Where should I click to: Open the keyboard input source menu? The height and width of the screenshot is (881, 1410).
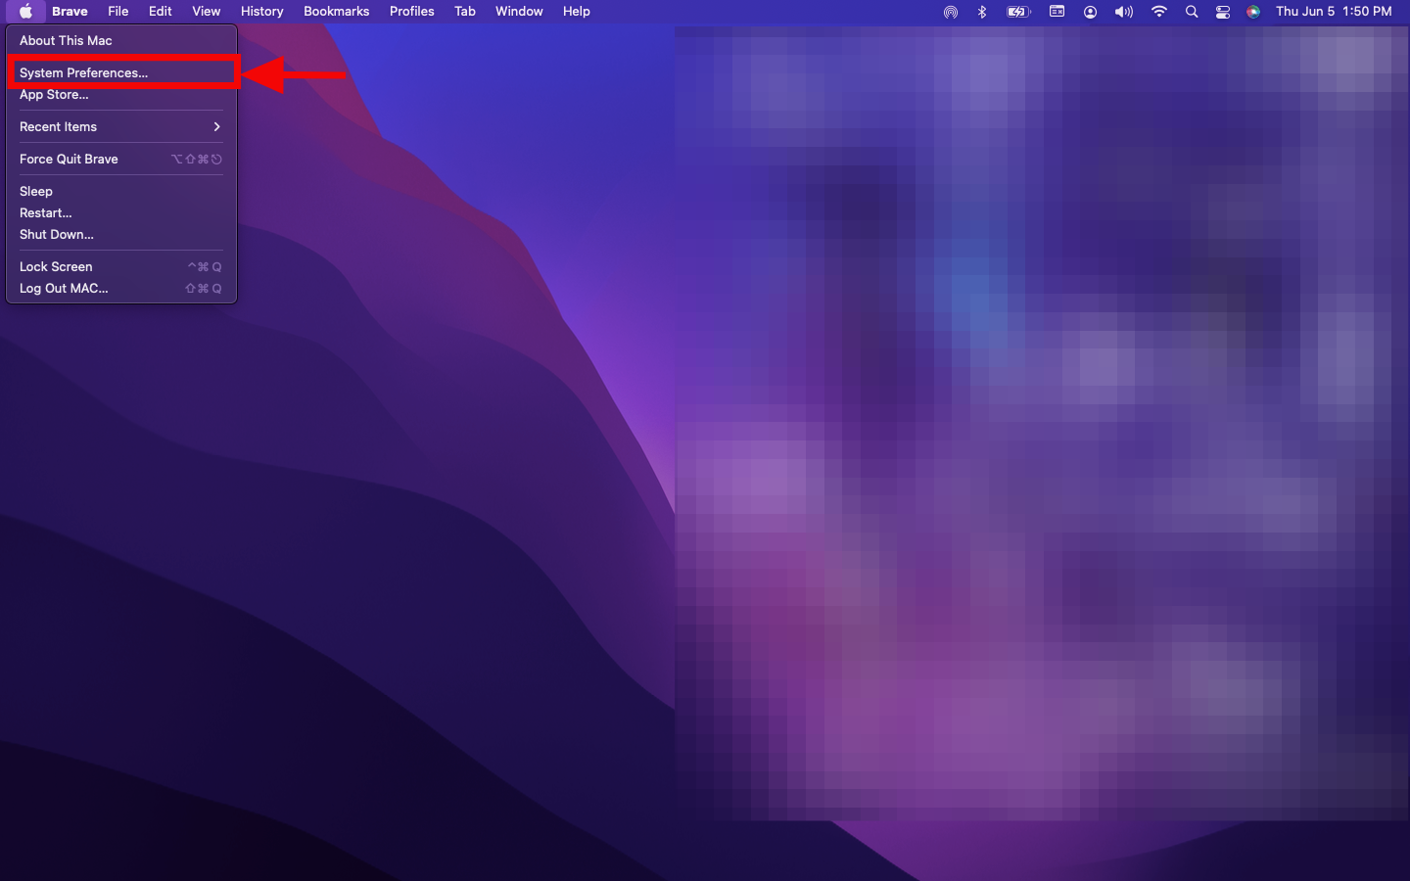pyautogui.click(x=1057, y=12)
